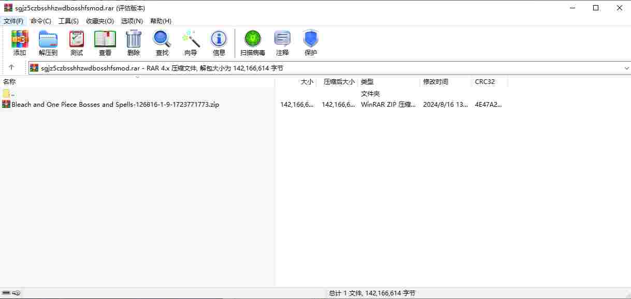Open the File (文件) menu

[x=13, y=21]
